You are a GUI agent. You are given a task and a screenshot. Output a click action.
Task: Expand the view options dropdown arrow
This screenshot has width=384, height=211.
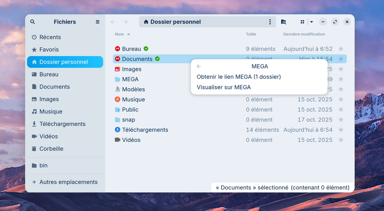coord(311,22)
